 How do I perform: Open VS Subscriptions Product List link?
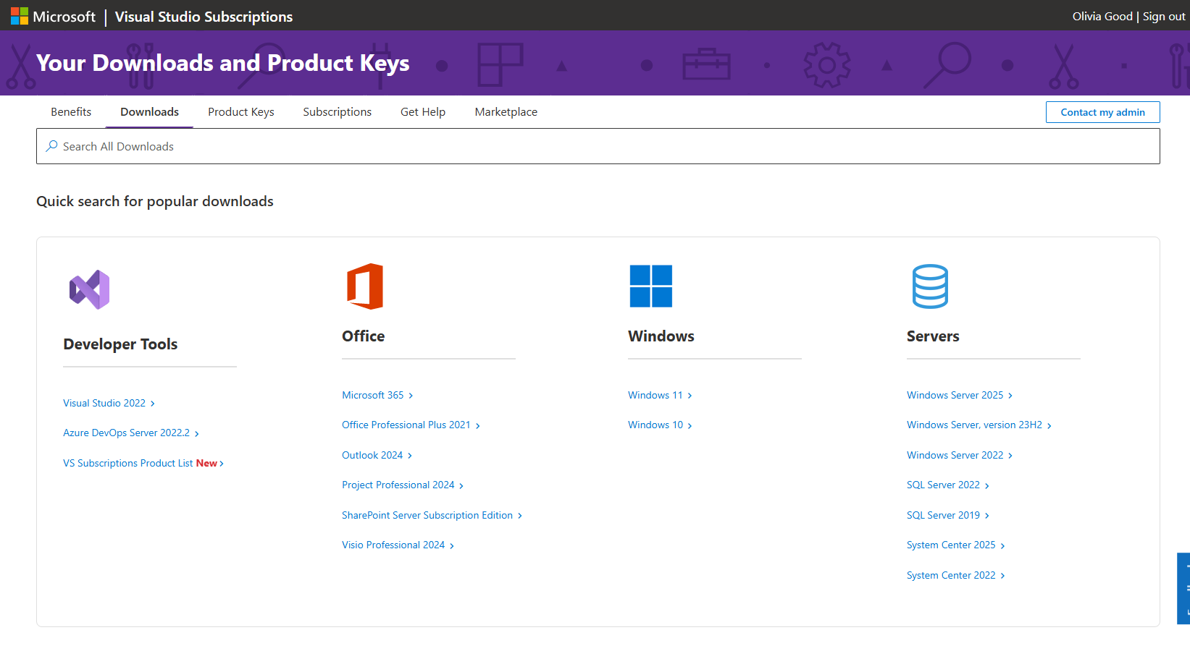tap(143, 463)
